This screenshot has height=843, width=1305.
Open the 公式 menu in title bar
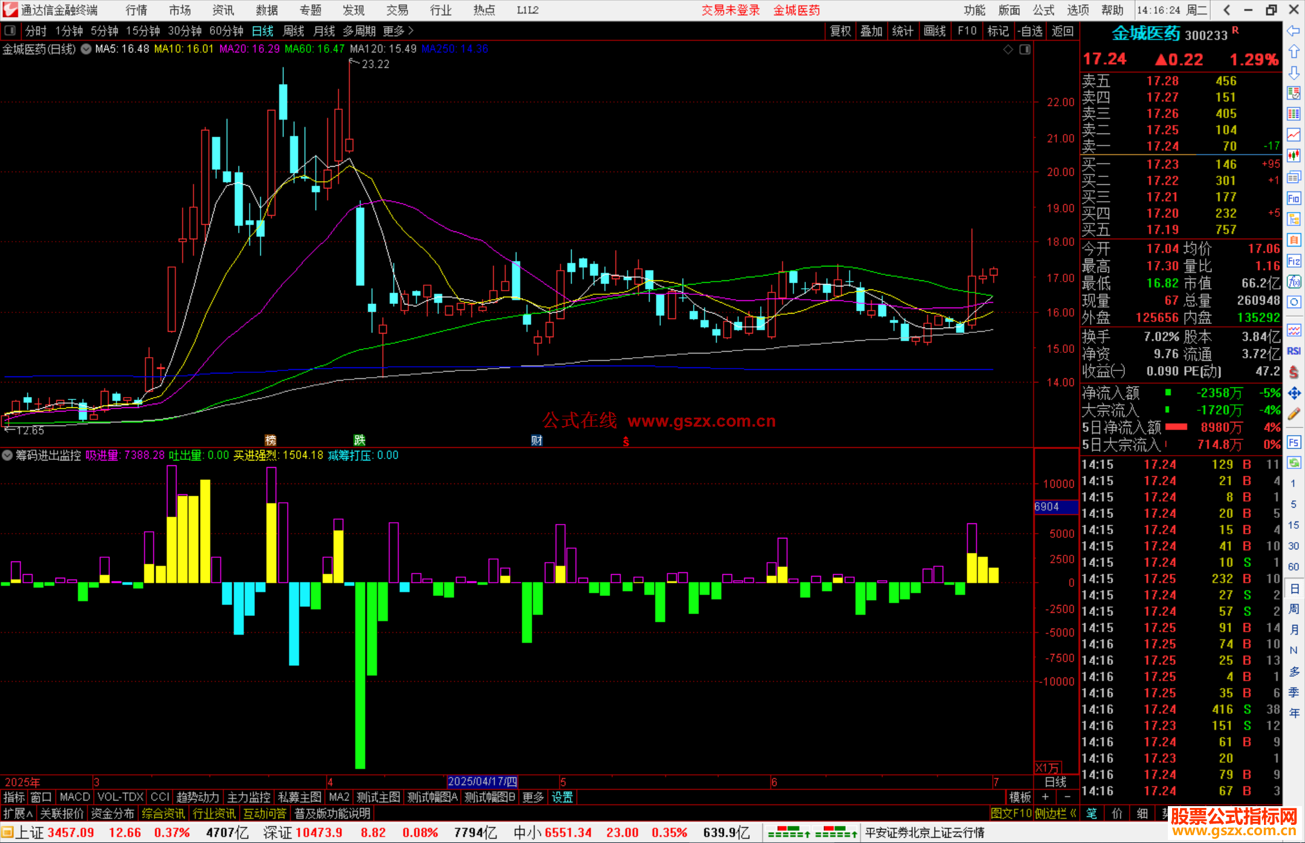(1043, 10)
